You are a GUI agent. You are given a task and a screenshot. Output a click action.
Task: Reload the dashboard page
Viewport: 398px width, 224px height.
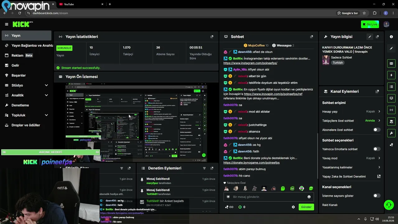pyautogui.click(x=20, y=13)
